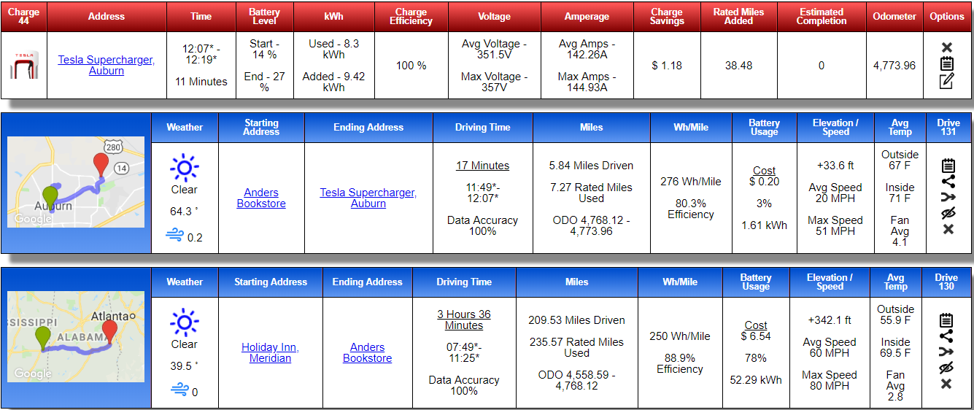Image resolution: width=974 pixels, height=410 pixels.
Task: Delete Drive 130 with X icon
Action: [946, 384]
